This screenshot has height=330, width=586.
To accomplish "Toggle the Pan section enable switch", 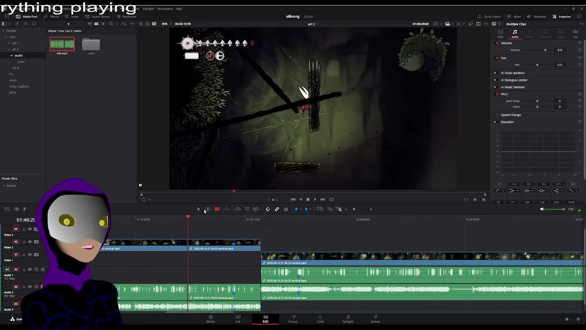I will [497, 58].
